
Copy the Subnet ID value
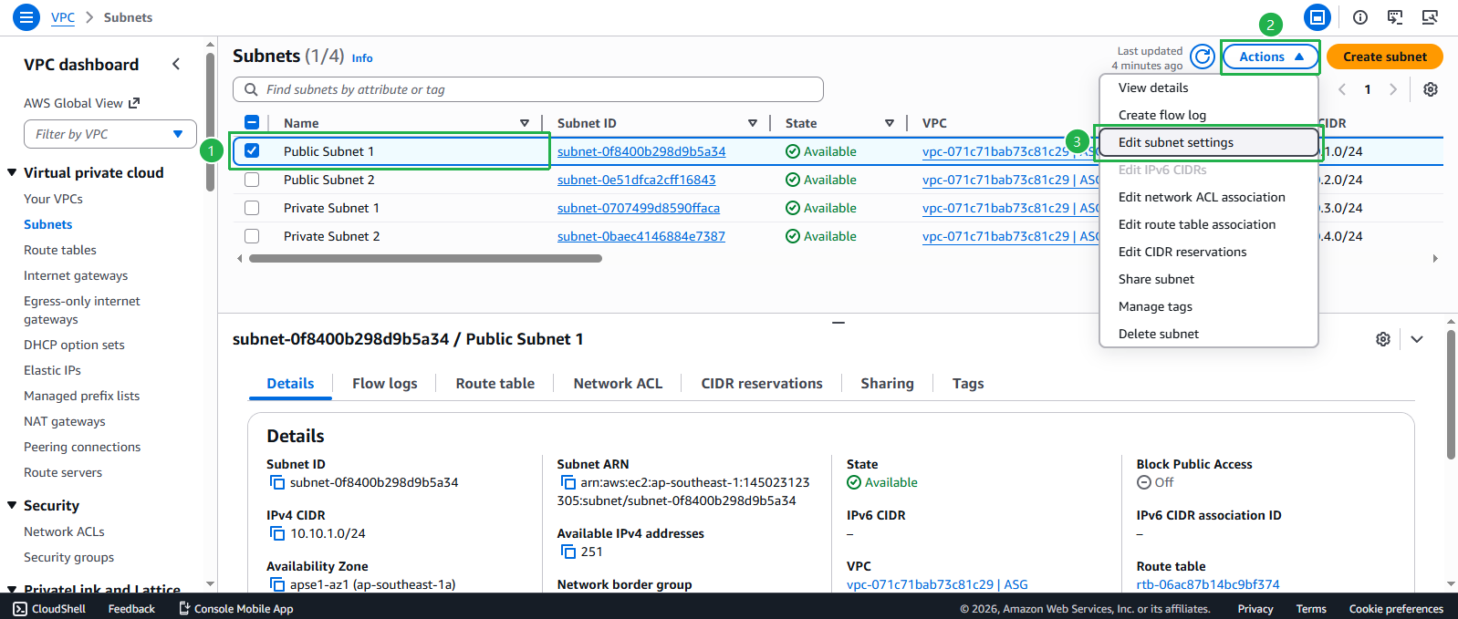click(276, 482)
